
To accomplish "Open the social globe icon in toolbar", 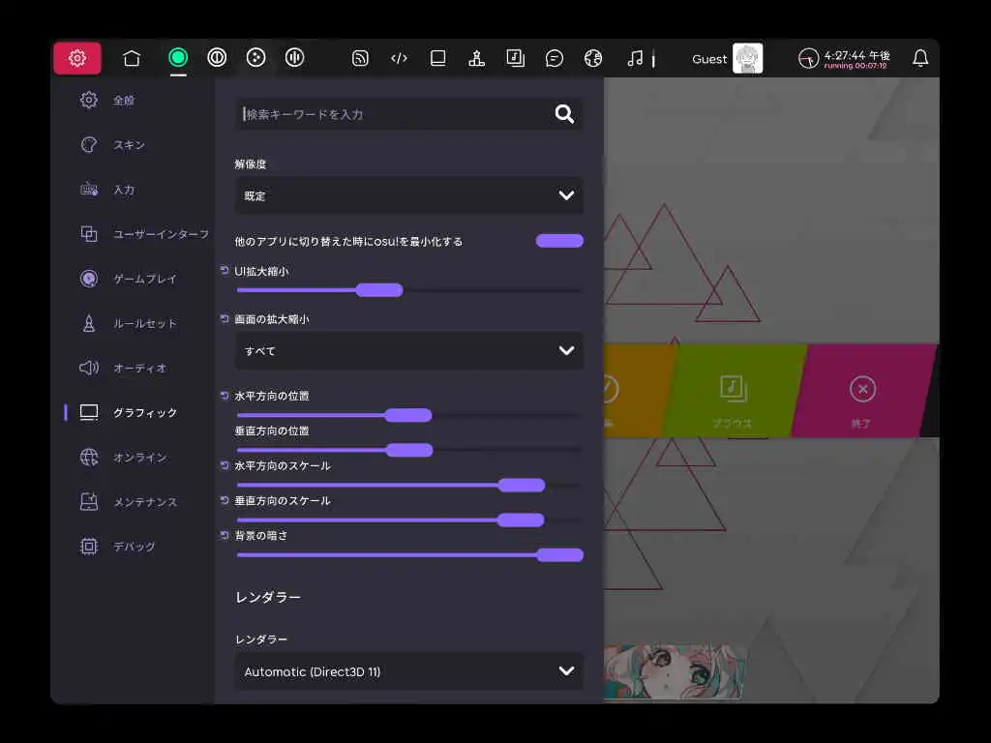I will [593, 59].
